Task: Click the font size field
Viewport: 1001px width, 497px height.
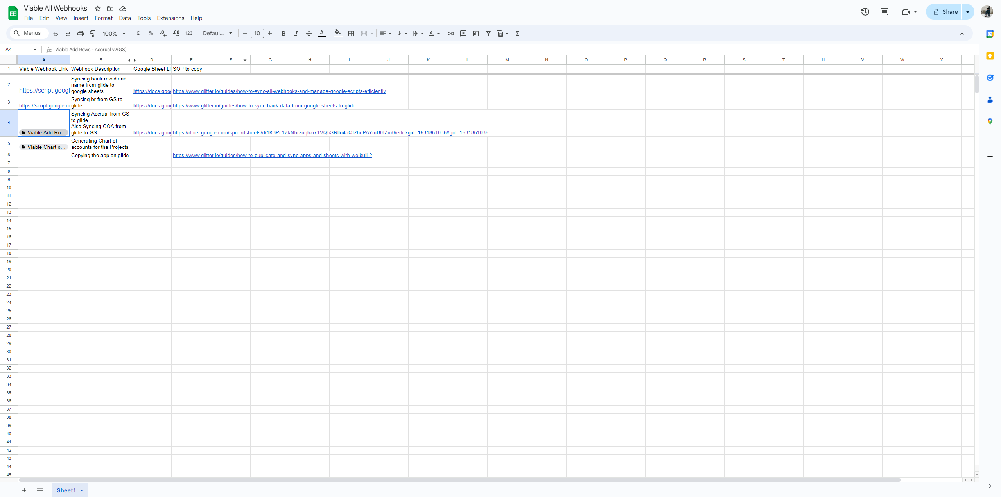Action: 257,34
